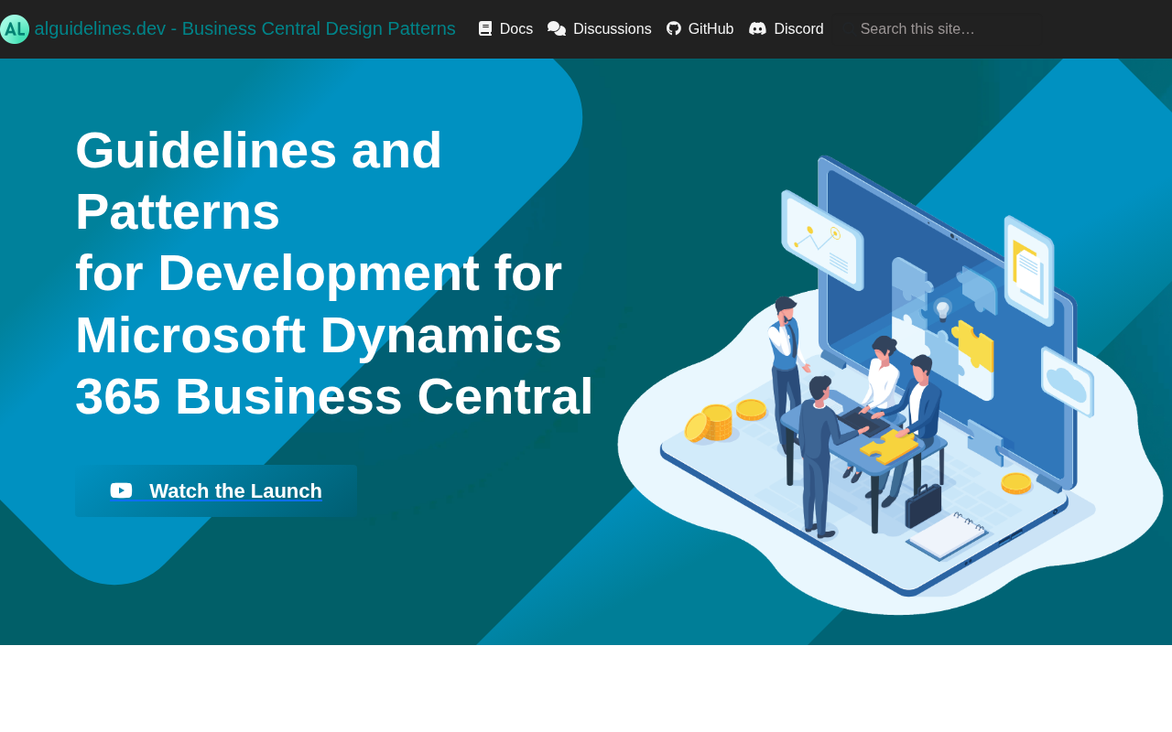Click the GitHub octocat icon

click(x=674, y=28)
